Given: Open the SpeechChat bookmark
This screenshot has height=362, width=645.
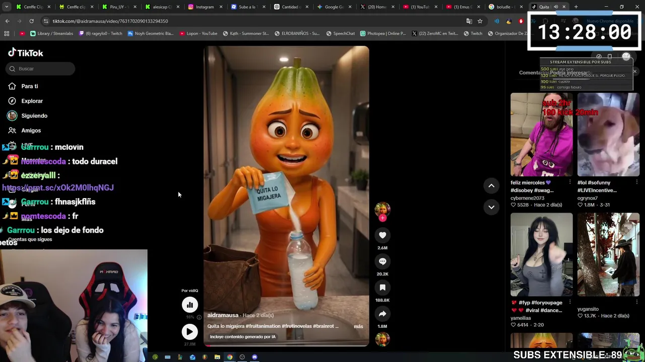Looking at the screenshot, I should (340, 34).
